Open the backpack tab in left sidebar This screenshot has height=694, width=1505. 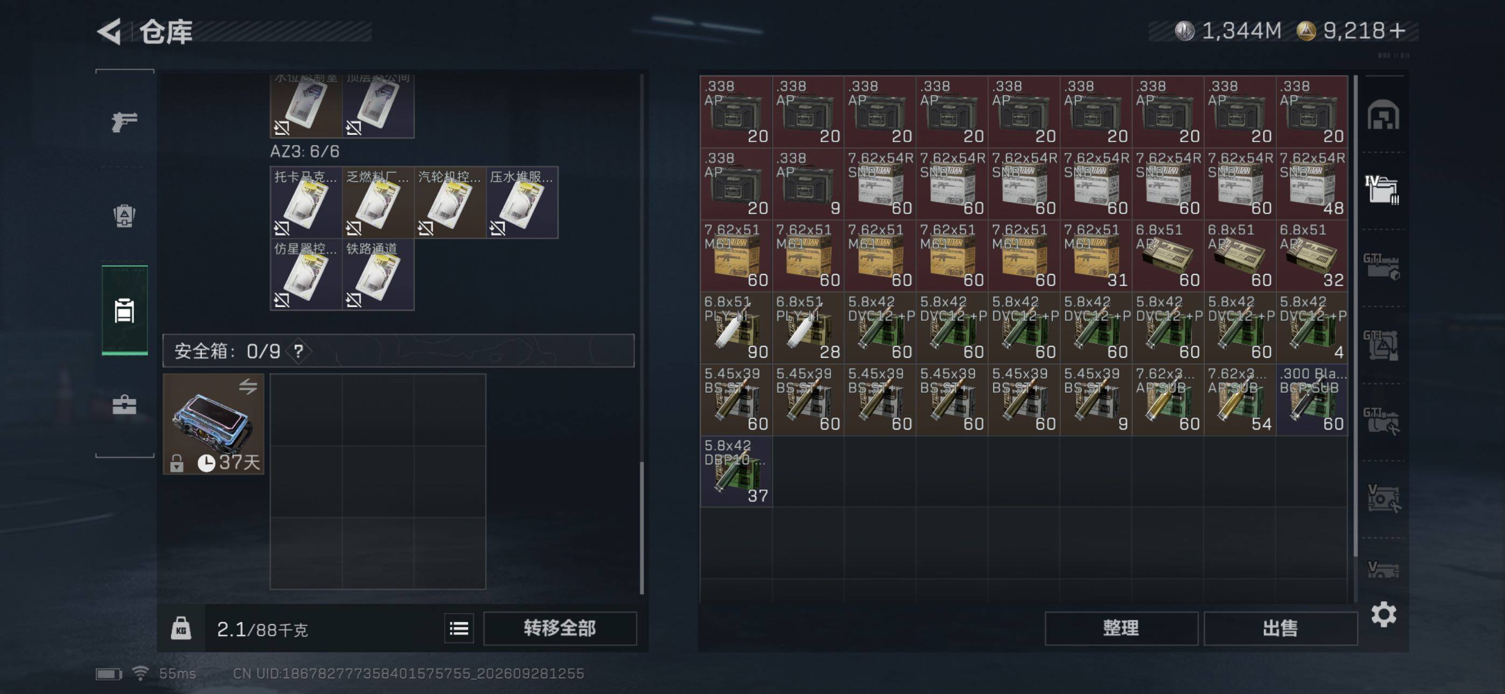tap(124, 216)
